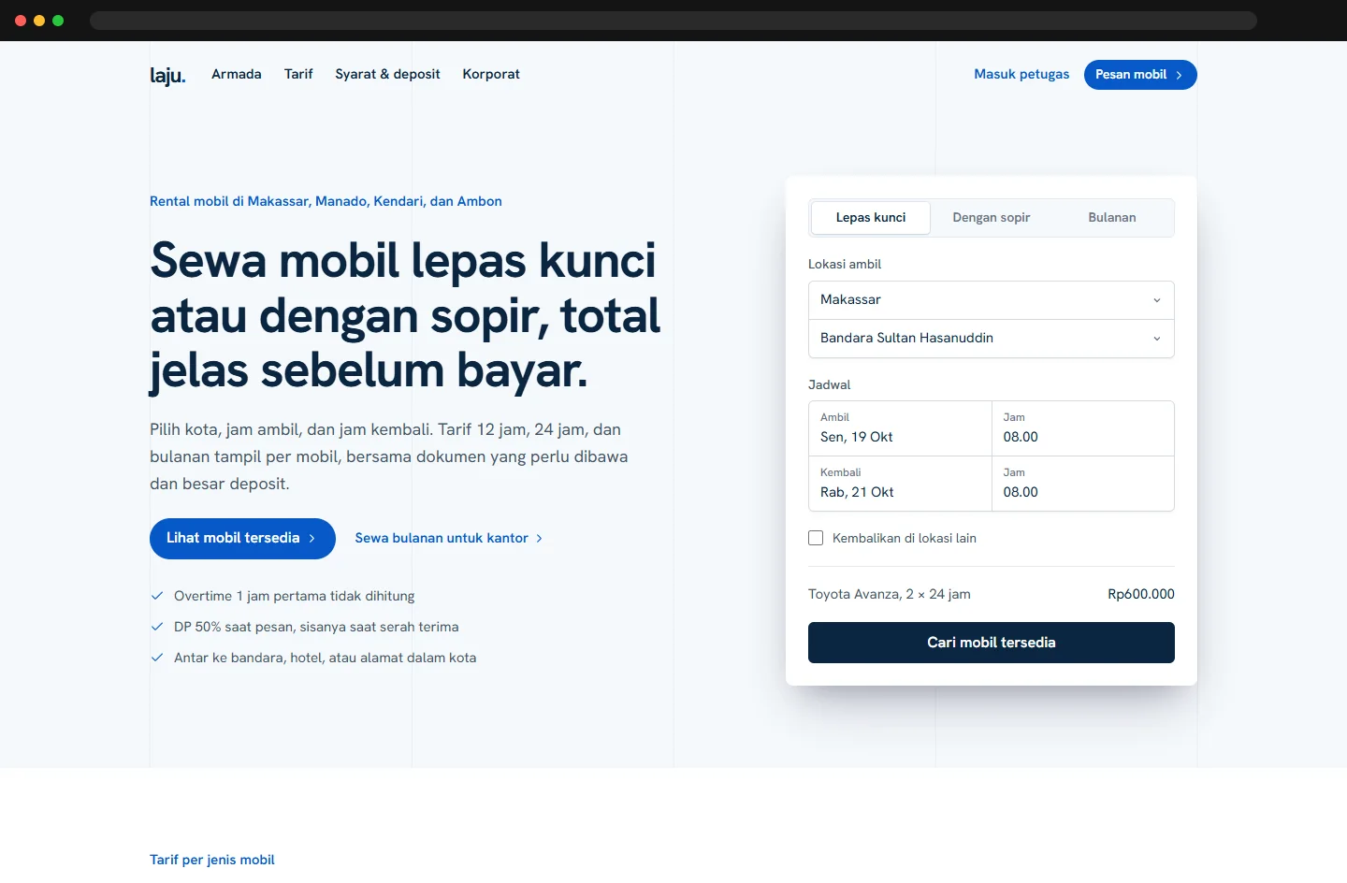Open the Armada navigation item
Screen dimensions: 1347x883
pos(237,74)
